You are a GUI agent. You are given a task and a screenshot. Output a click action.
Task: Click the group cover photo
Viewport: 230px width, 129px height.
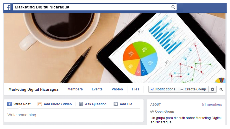coord(114,48)
